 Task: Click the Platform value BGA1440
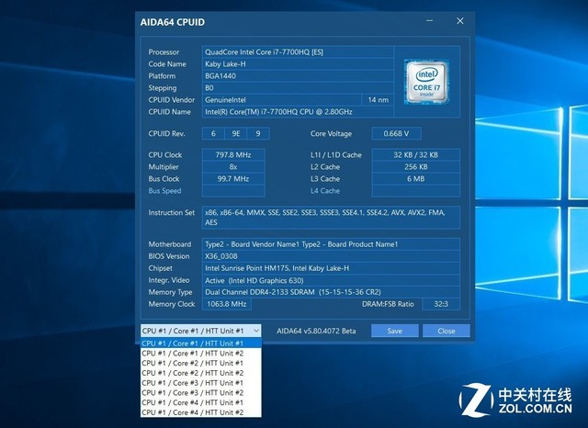click(298, 76)
